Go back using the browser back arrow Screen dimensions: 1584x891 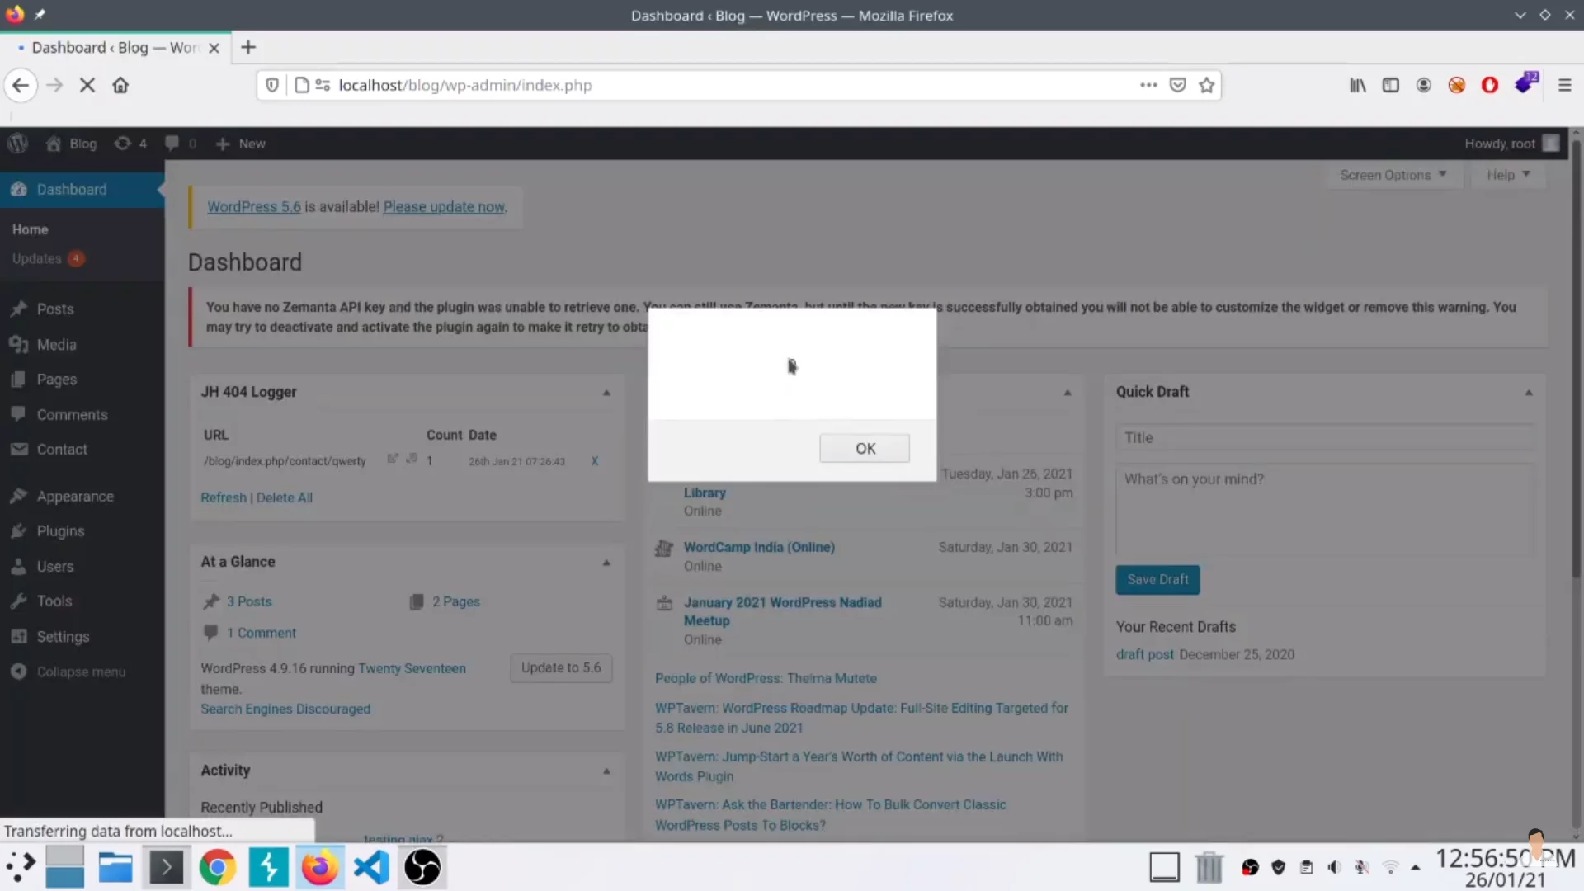(x=21, y=85)
